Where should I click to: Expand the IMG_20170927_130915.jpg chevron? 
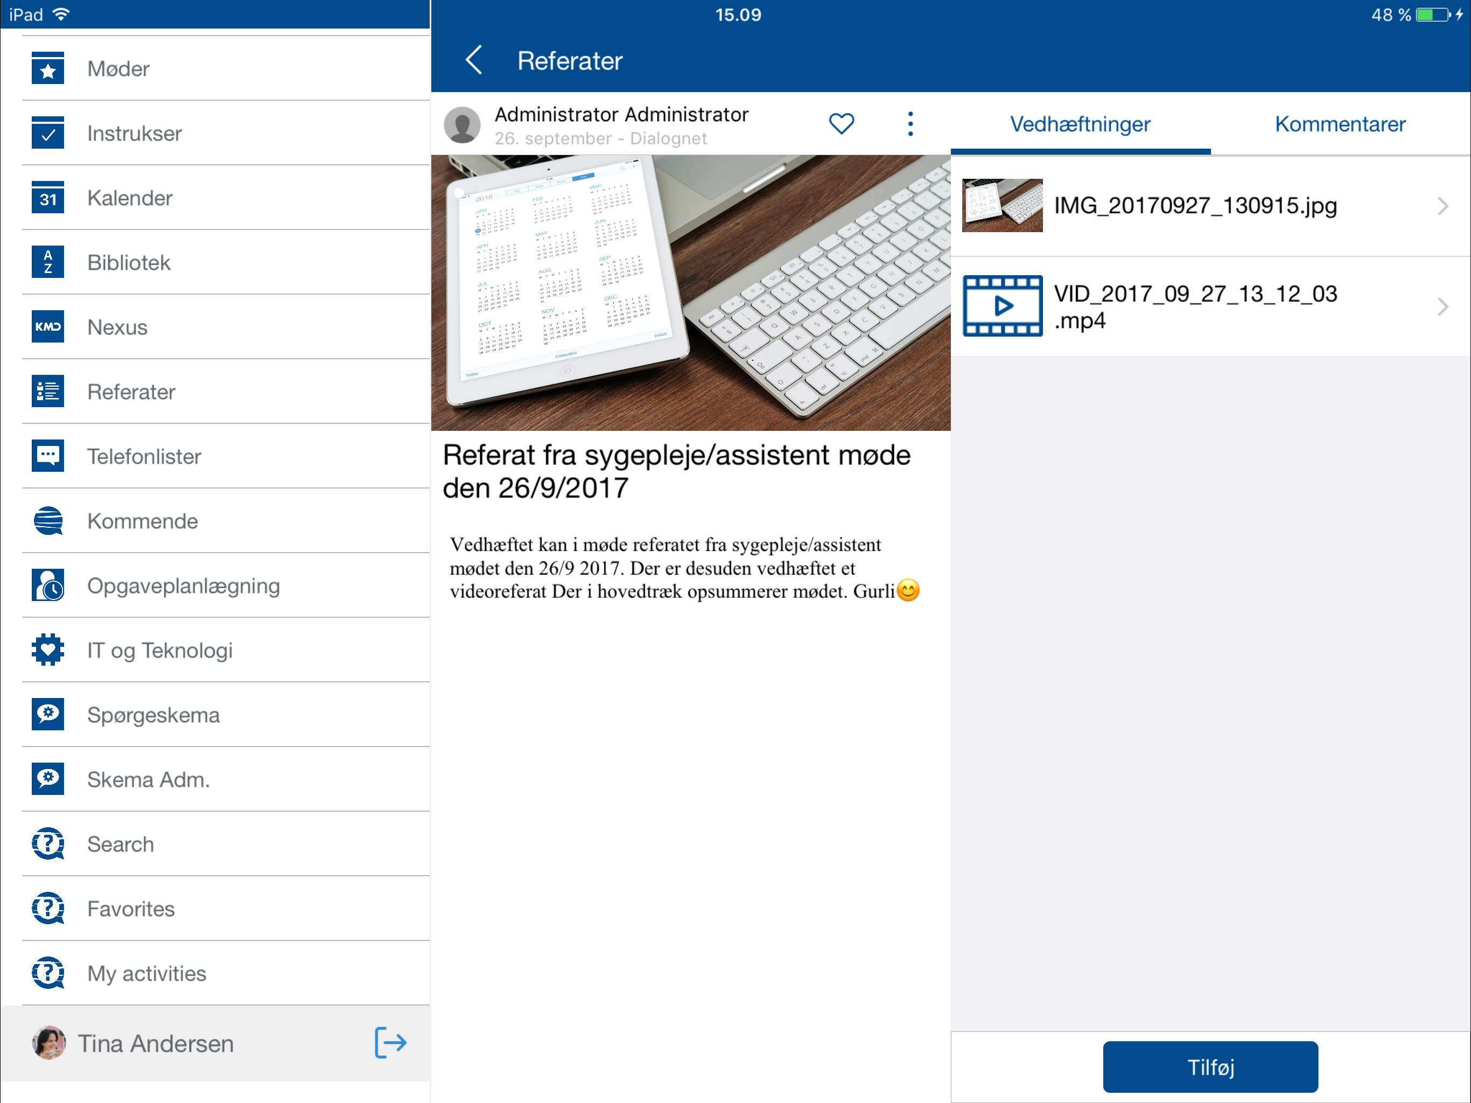(x=1442, y=206)
